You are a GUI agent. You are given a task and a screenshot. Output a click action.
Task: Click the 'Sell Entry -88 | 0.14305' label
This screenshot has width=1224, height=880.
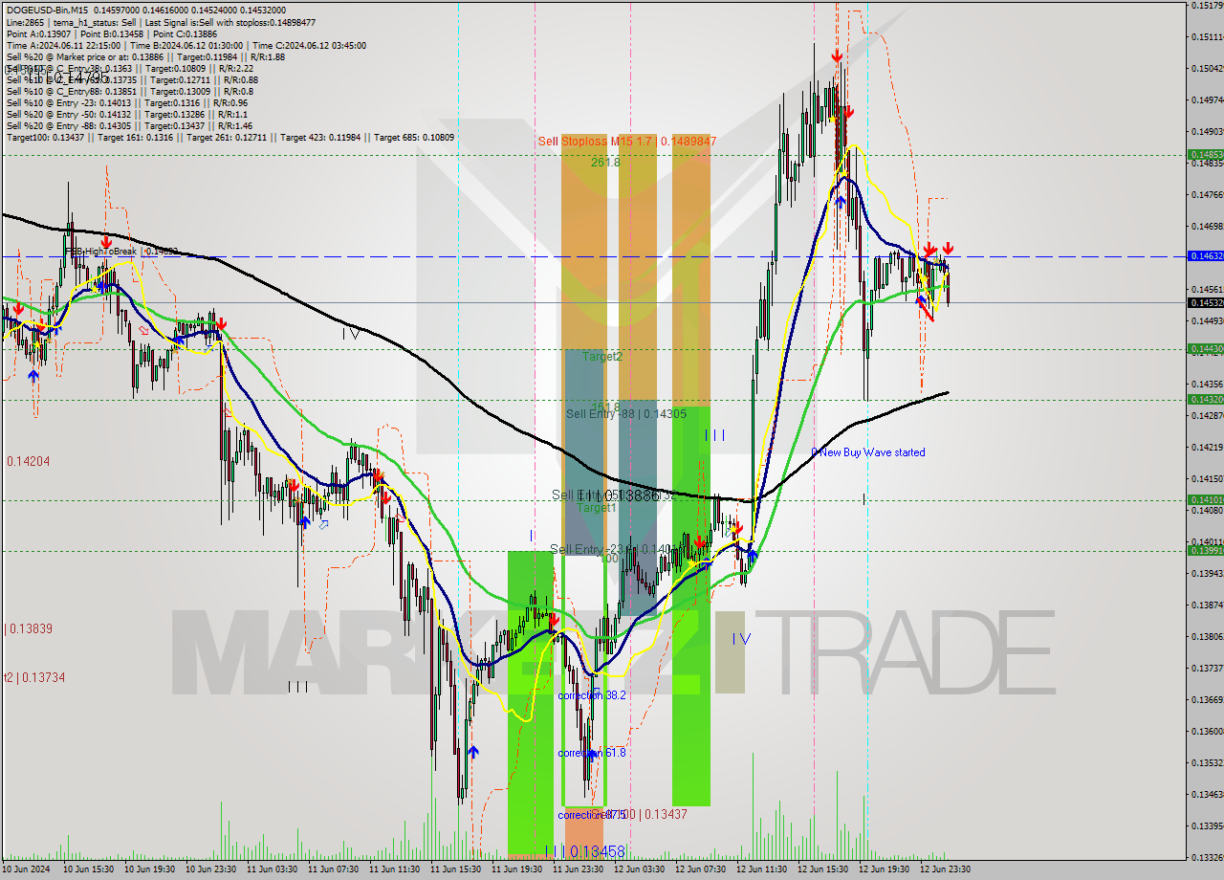pyautogui.click(x=626, y=414)
